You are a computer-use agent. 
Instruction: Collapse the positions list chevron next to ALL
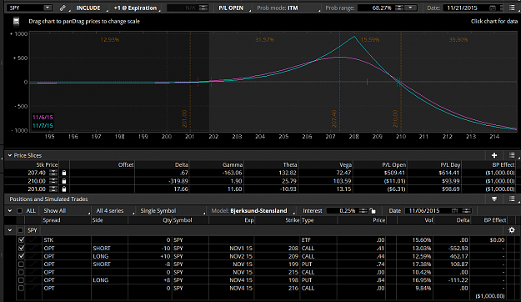pos(10,210)
